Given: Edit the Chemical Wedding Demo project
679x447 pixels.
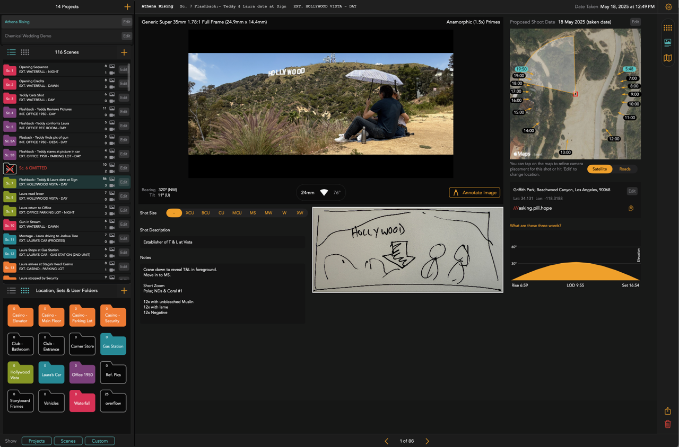Looking at the screenshot, I should pos(126,36).
